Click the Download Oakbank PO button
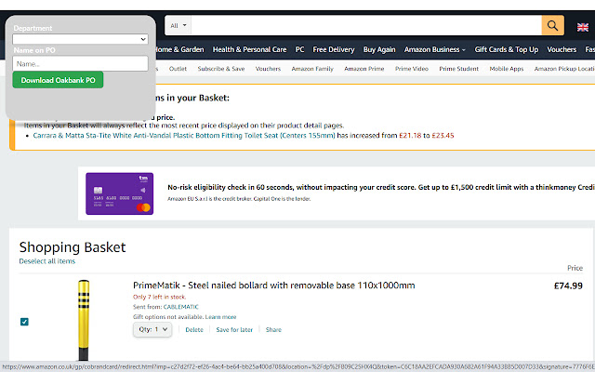595x372 pixels. point(58,80)
